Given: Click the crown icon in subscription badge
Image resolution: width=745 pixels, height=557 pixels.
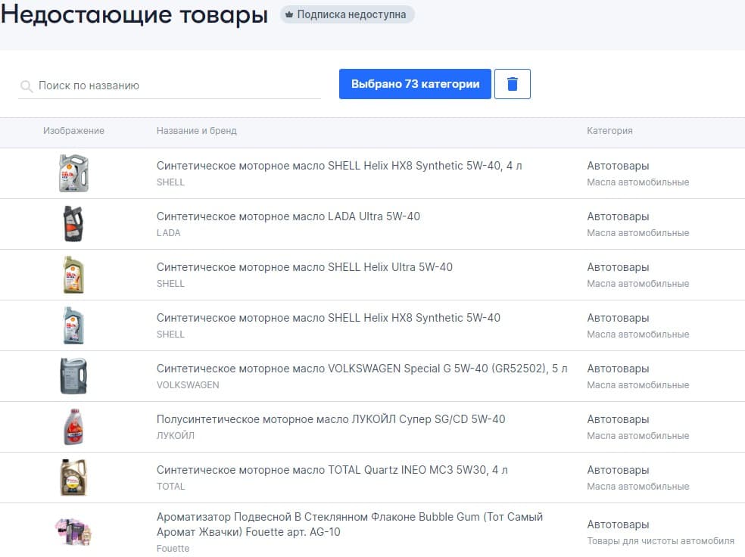Looking at the screenshot, I should [x=289, y=14].
